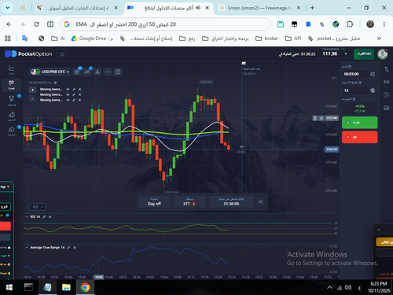Open the Chrome tab search dropdown
Image resolution: width=393 pixels, height=295 pixels.
8,8
